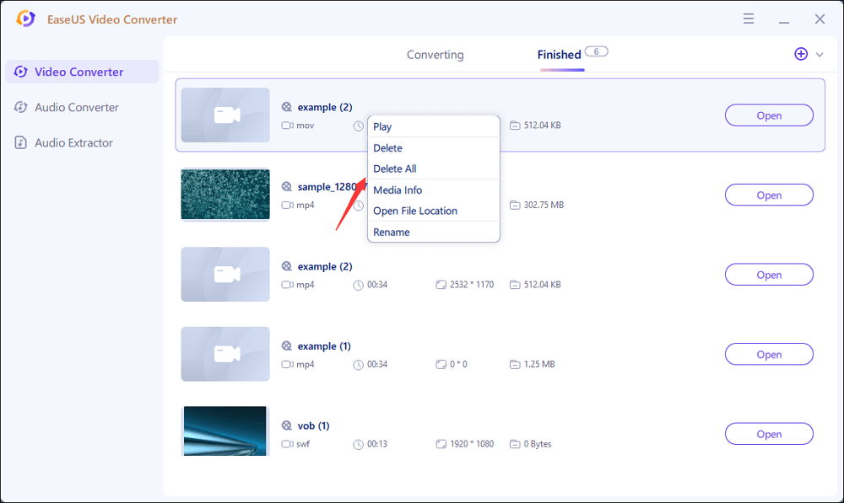Click the add files plus icon

[x=800, y=54]
